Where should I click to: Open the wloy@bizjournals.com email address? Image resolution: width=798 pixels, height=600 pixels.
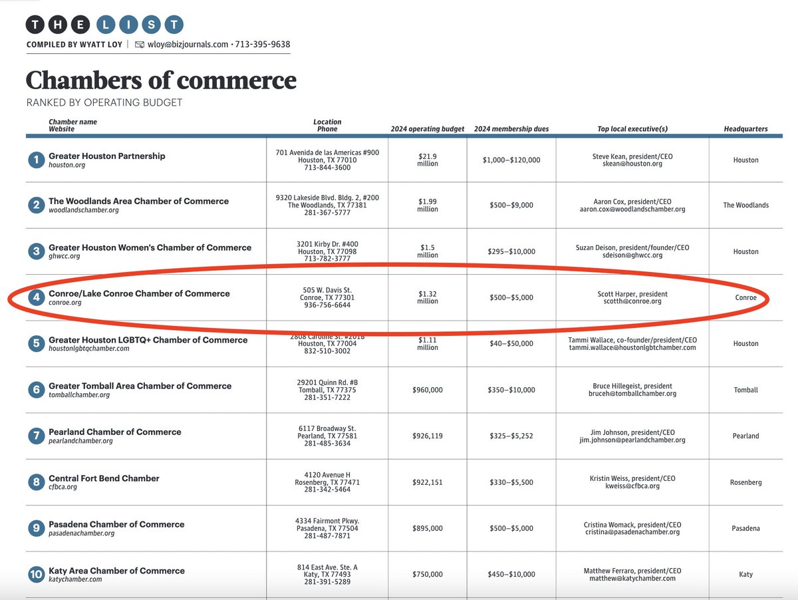click(188, 45)
